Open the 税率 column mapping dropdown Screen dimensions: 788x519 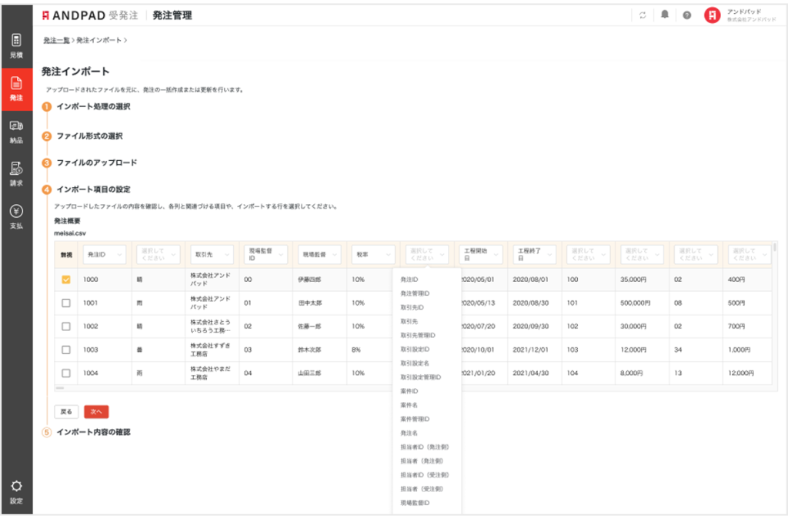coord(372,254)
